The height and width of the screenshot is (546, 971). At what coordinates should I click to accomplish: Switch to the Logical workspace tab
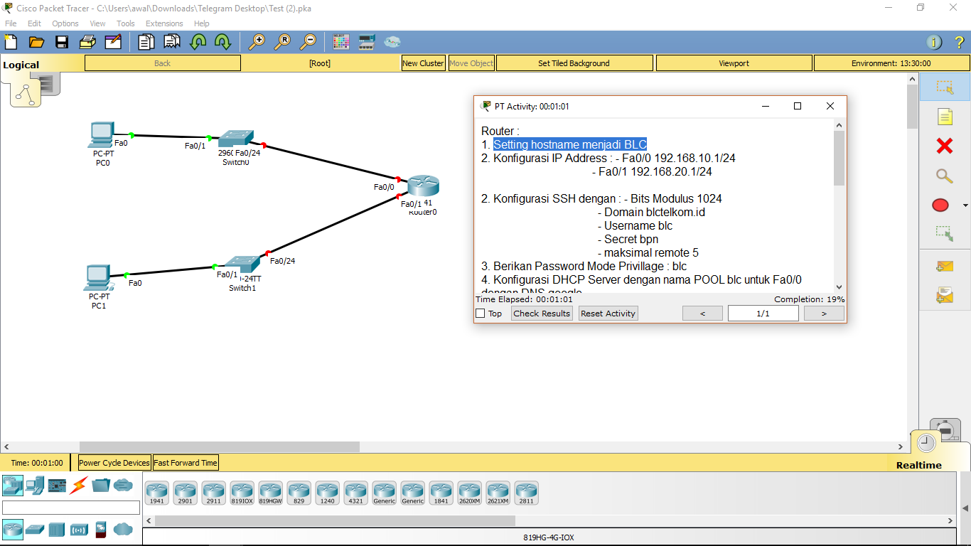[20, 64]
